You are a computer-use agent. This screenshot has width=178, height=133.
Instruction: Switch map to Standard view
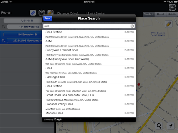148,14
